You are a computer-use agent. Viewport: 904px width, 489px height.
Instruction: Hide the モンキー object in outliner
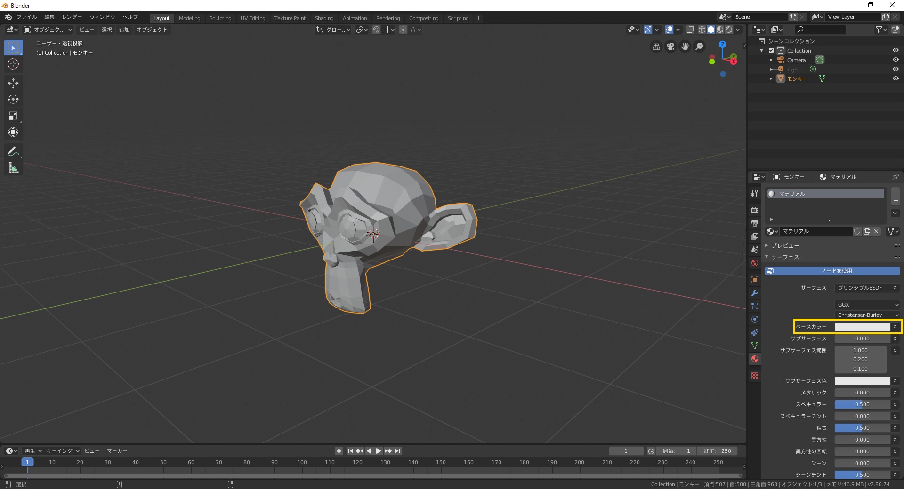pyautogui.click(x=896, y=79)
